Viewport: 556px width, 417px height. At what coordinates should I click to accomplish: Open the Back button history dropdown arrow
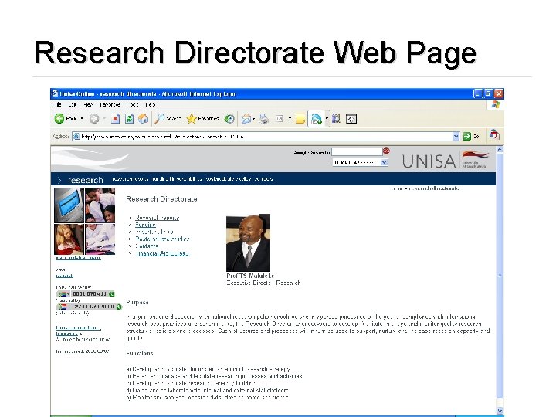[82, 118]
